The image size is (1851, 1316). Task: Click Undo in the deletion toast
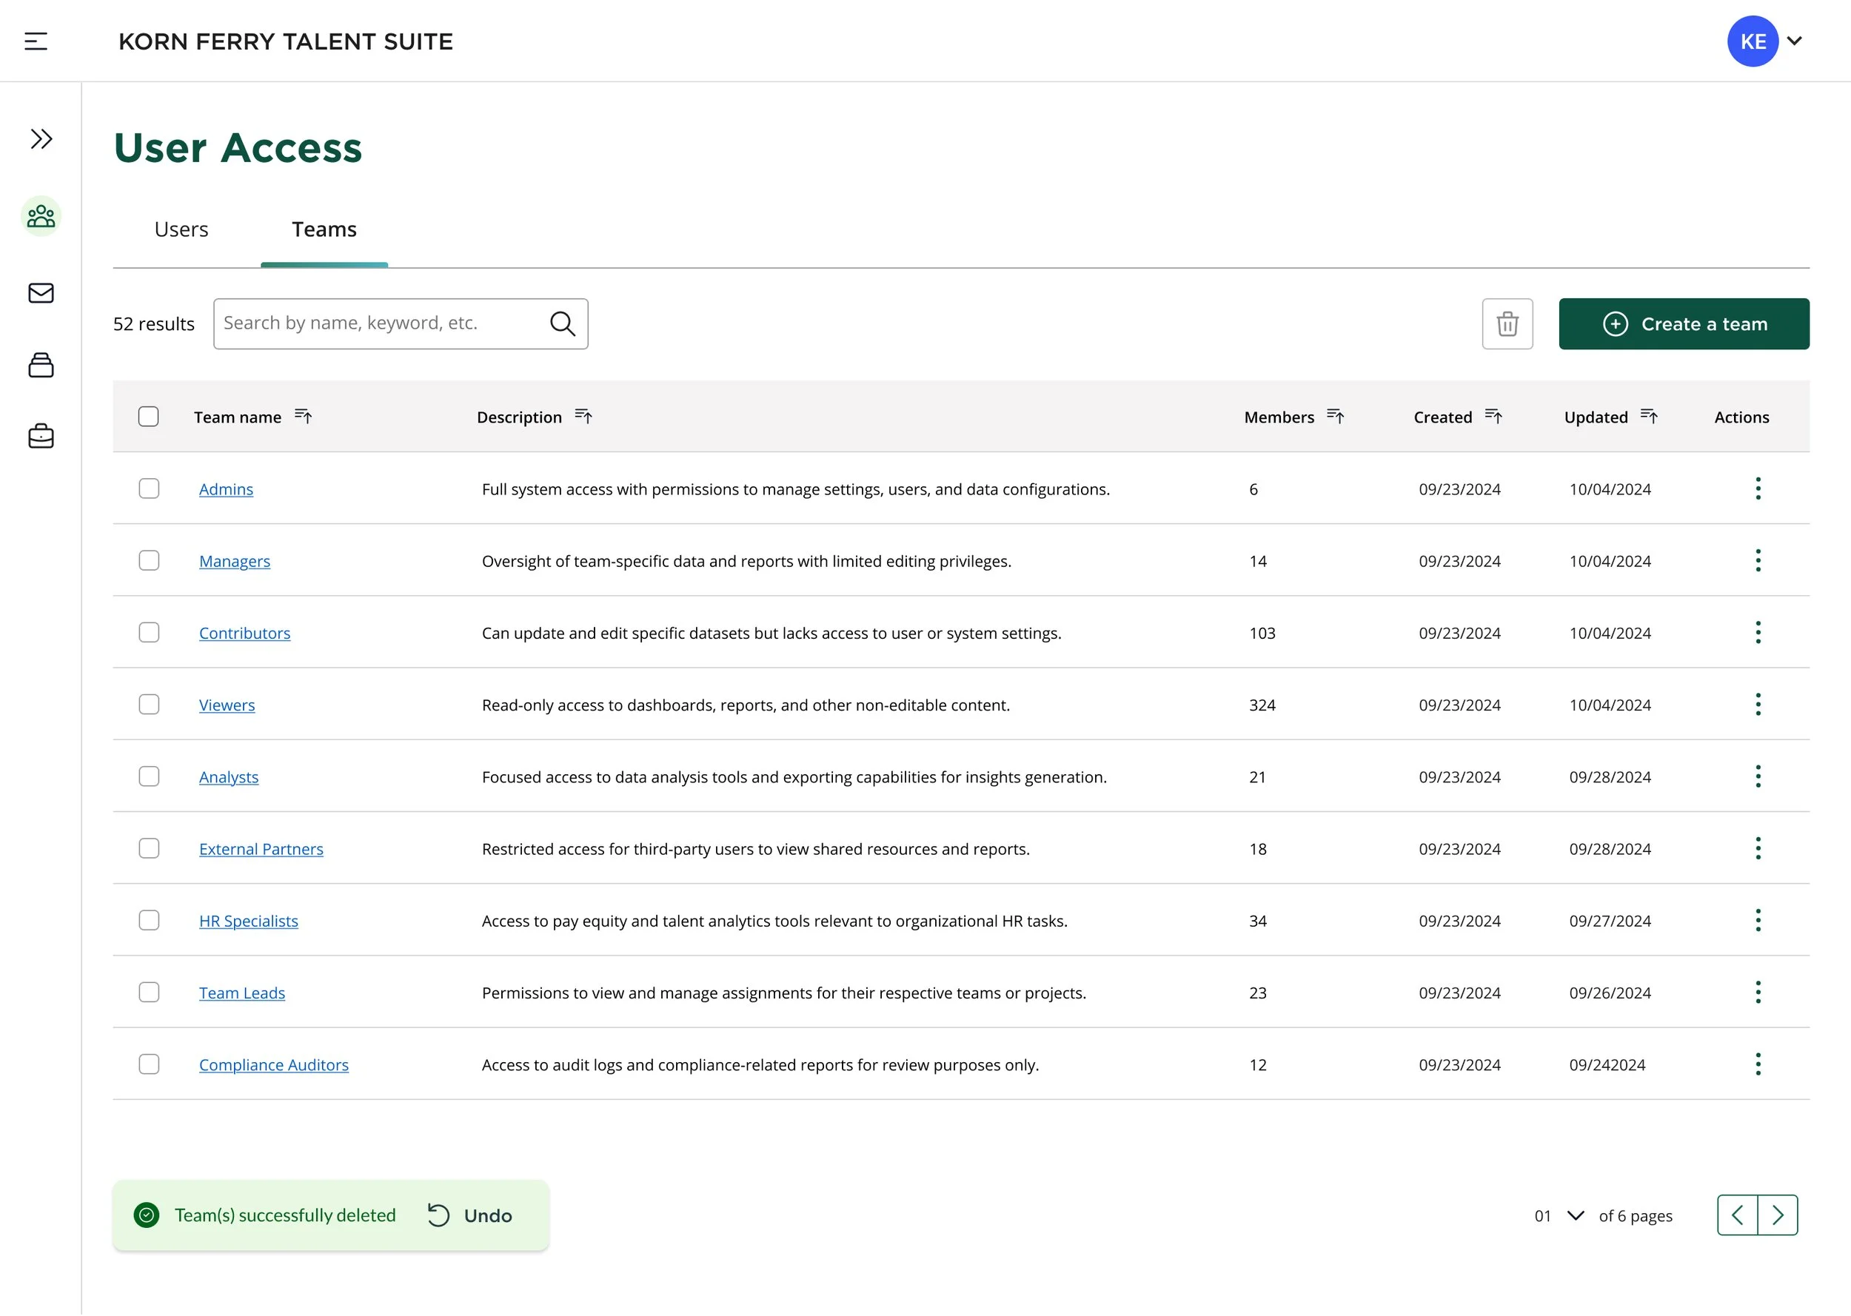pyautogui.click(x=471, y=1215)
